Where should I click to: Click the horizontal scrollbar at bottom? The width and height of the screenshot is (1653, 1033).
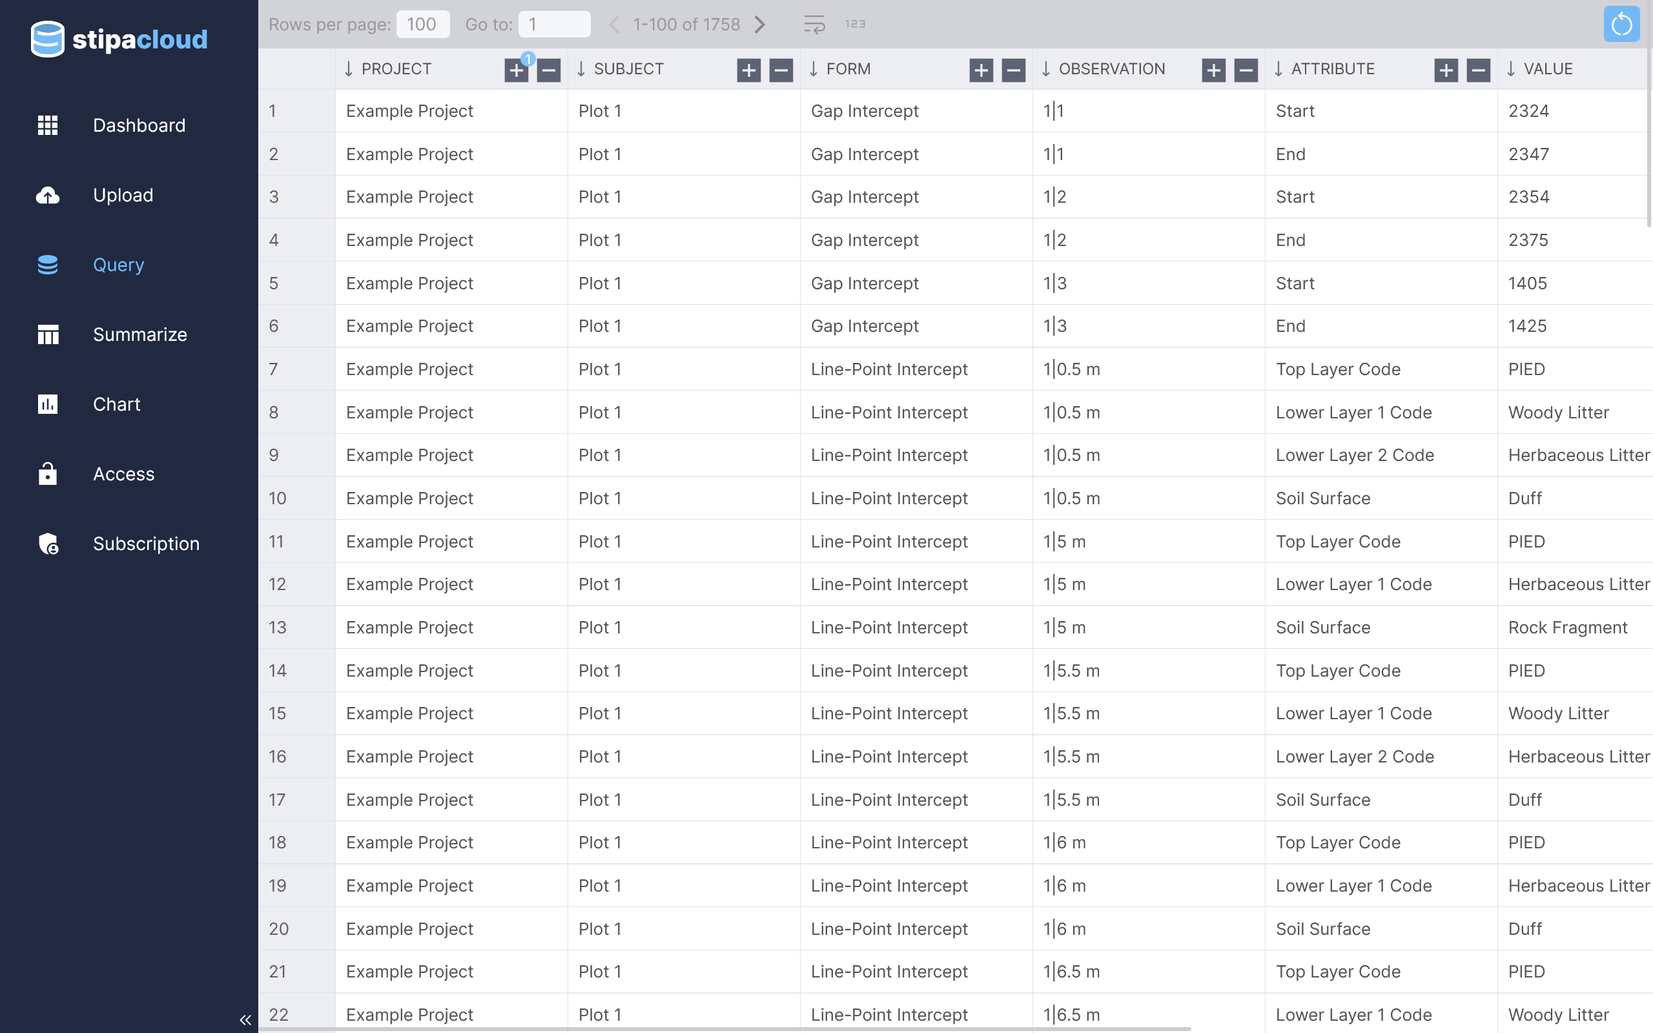(724, 1028)
